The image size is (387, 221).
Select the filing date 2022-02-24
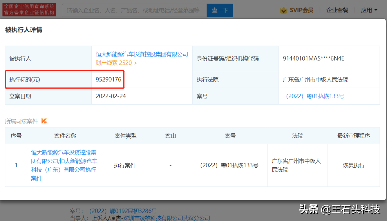click(111, 96)
